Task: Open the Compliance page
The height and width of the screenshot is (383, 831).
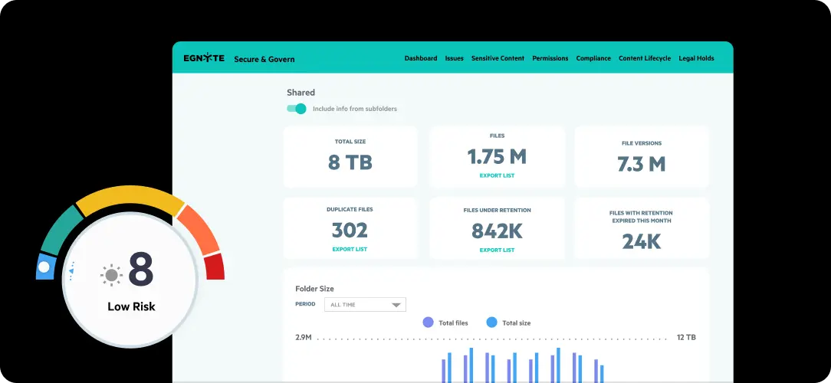Action: 593,58
